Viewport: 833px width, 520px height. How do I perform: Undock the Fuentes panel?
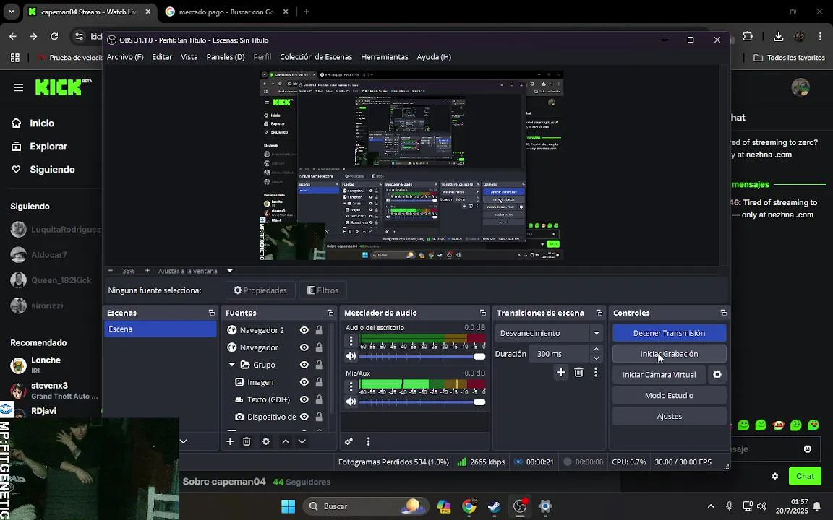tap(330, 313)
